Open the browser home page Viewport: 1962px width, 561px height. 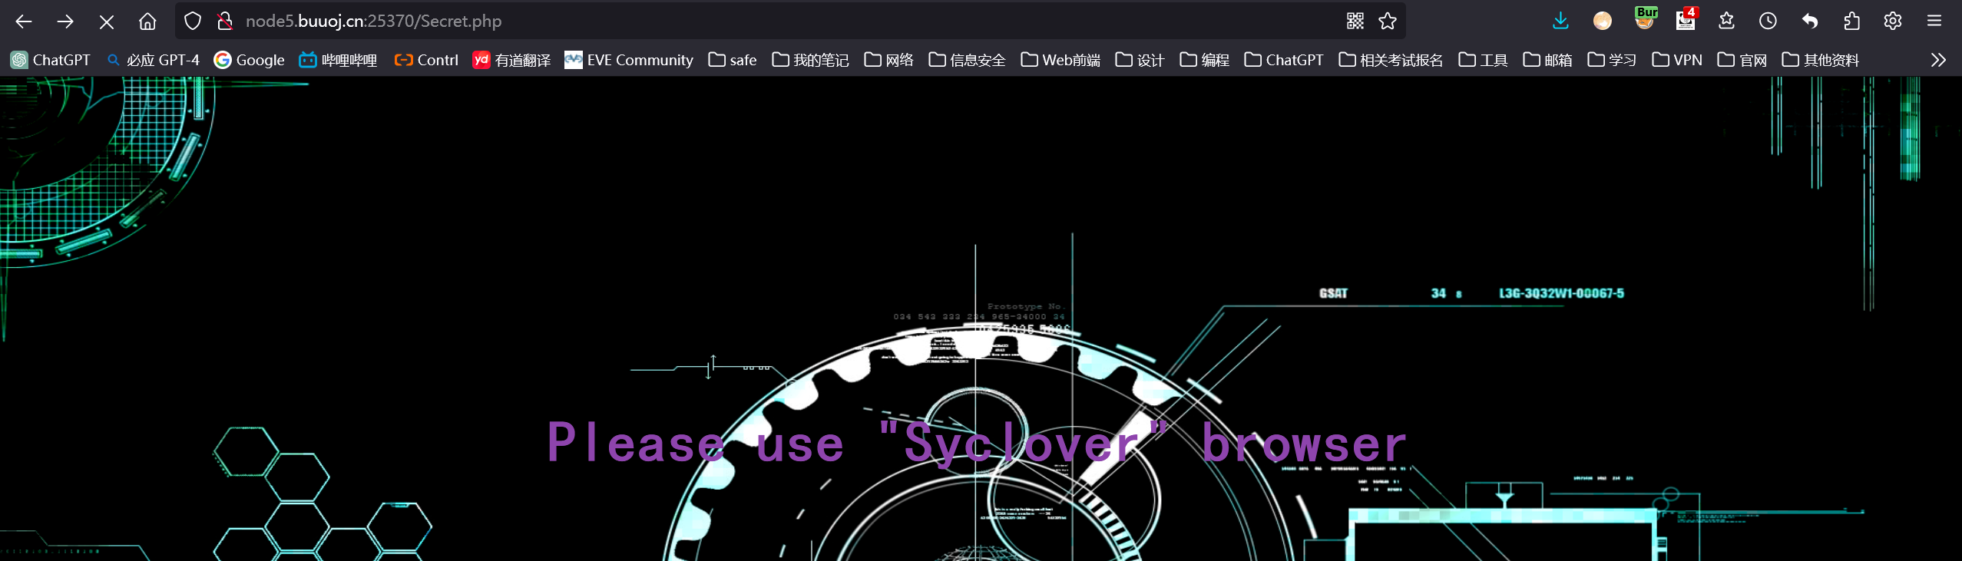coord(147,21)
